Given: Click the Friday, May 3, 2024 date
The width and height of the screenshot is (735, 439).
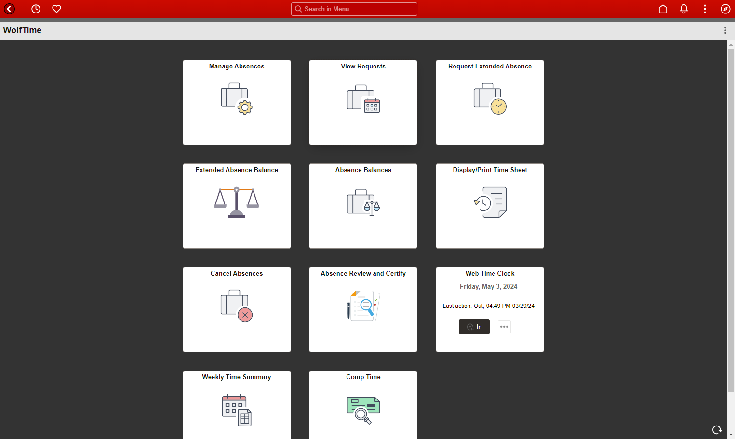Looking at the screenshot, I should [489, 287].
